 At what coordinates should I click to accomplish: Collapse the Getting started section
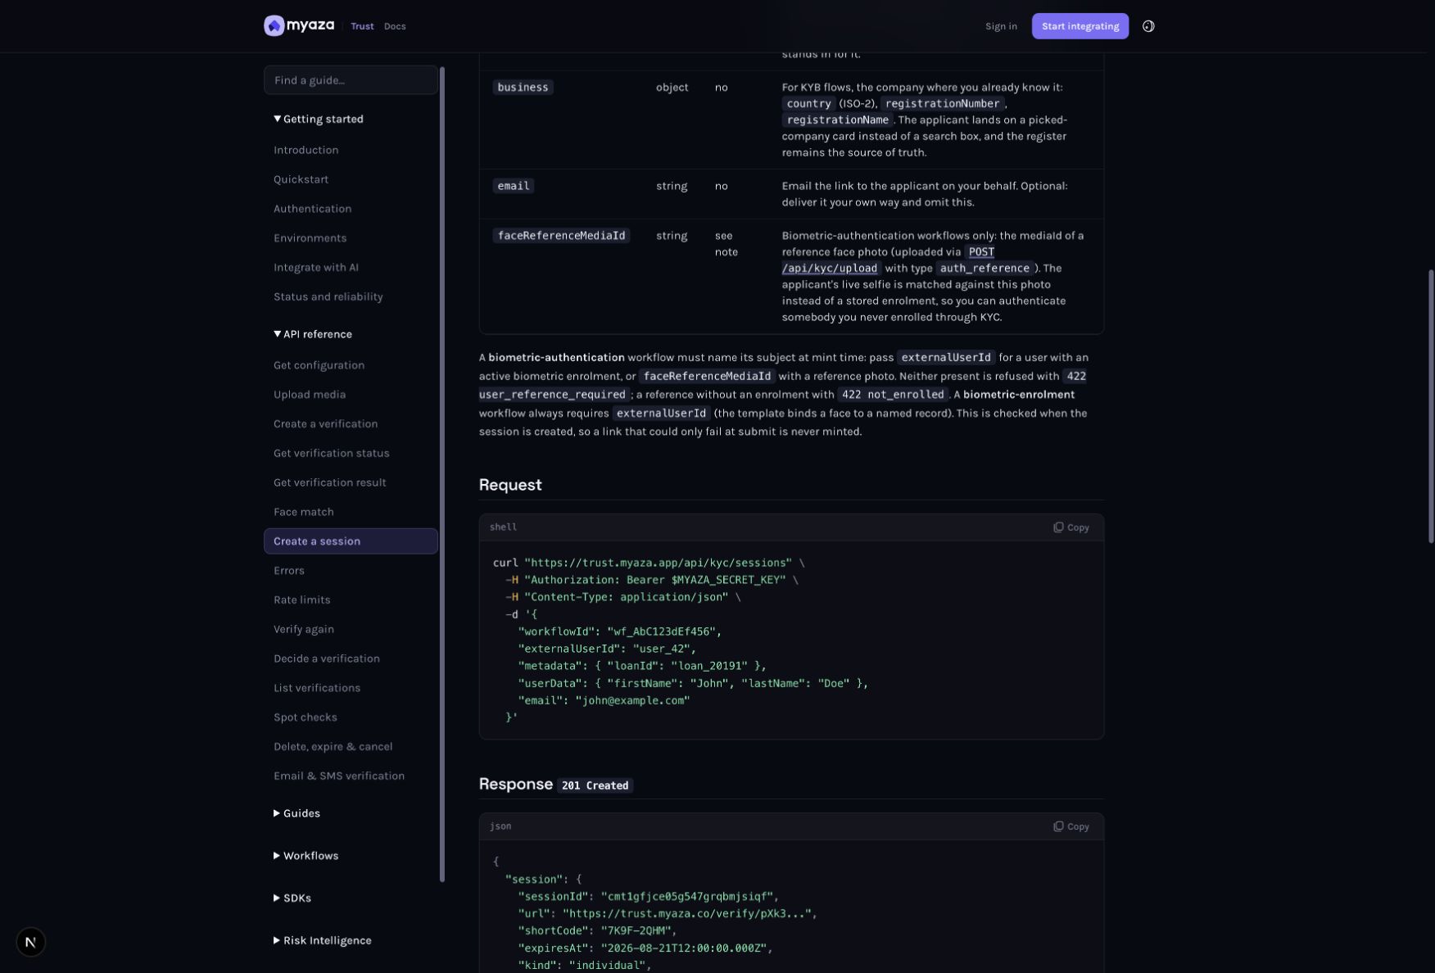click(319, 119)
